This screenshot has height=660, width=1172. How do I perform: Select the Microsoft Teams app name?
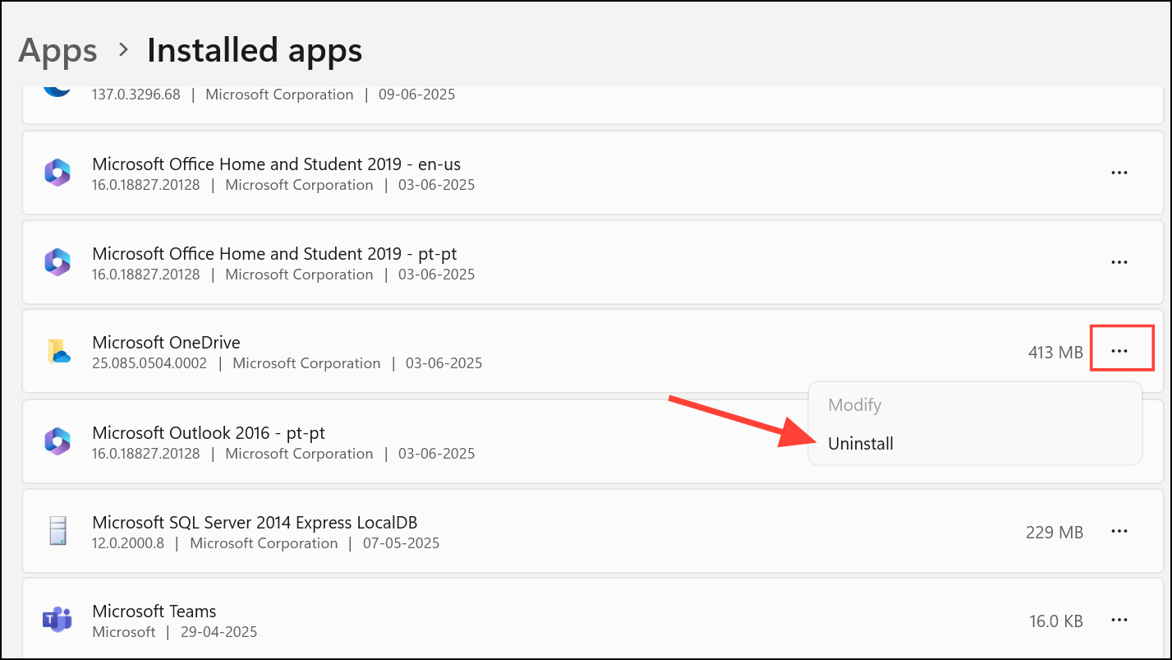[154, 612]
